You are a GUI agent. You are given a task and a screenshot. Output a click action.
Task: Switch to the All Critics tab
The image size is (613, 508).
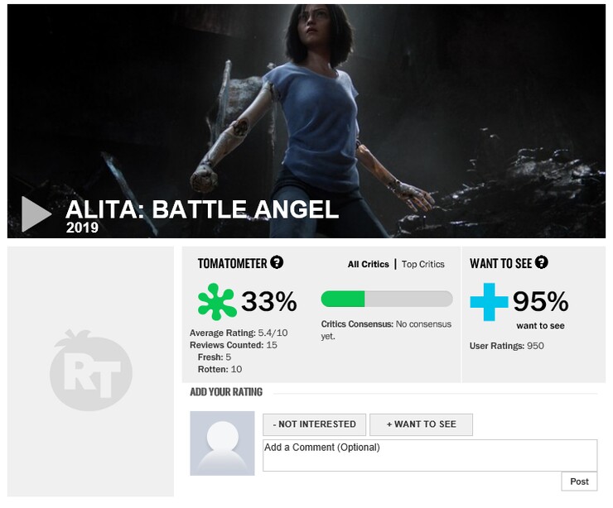click(x=368, y=264)
